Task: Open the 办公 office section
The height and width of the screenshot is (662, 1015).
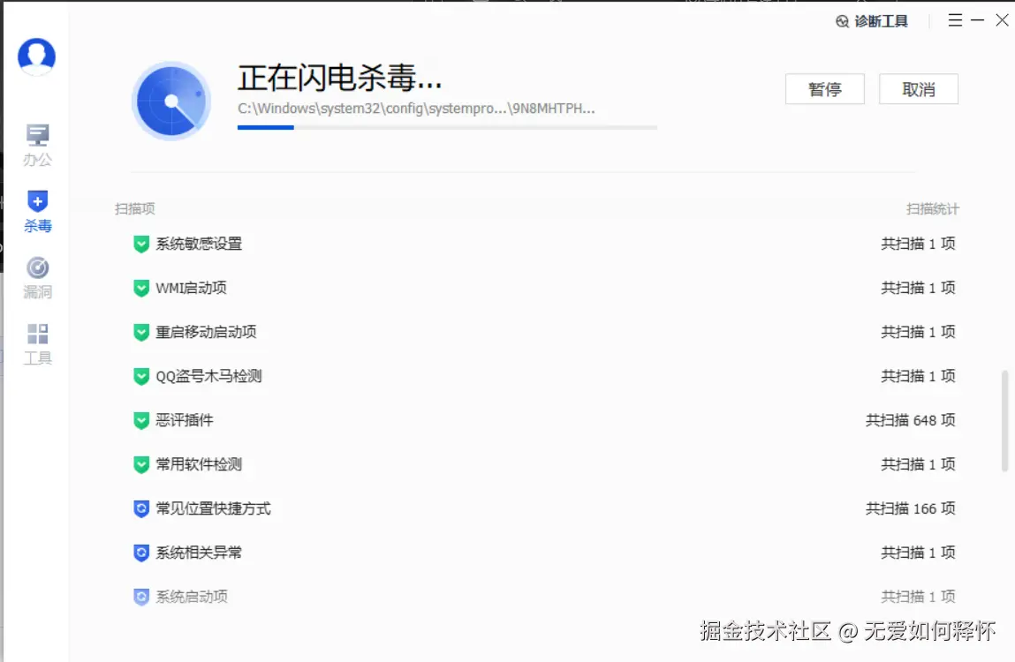Action: 38,146
